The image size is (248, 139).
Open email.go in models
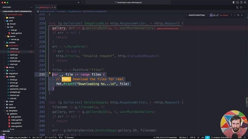pos(14,80)
